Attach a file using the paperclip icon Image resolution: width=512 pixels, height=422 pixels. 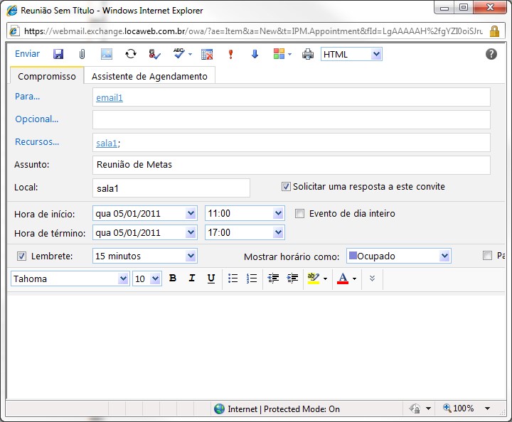click(x=82, y=54)
